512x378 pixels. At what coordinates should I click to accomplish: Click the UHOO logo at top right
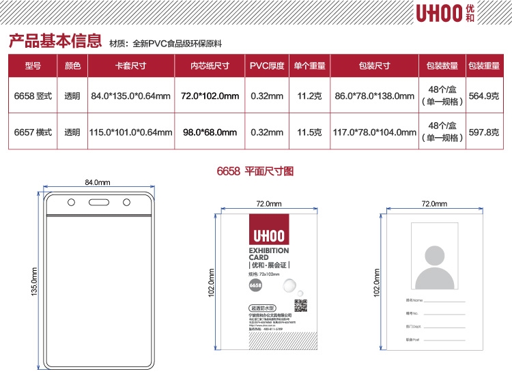coord(445,13)
